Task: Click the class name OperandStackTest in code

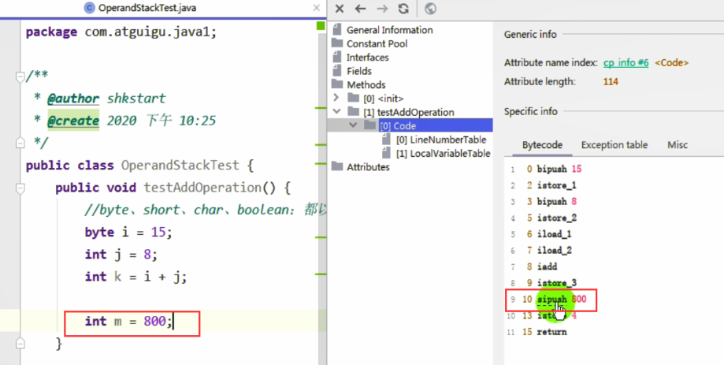Action: pyautogui.click(x=180, y=166)
